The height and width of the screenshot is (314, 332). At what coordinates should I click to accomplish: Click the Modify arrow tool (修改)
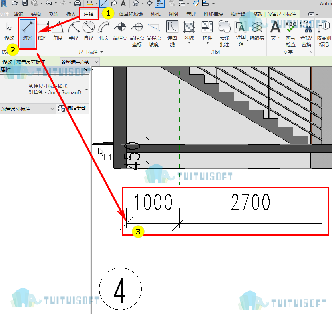[9, 31]
